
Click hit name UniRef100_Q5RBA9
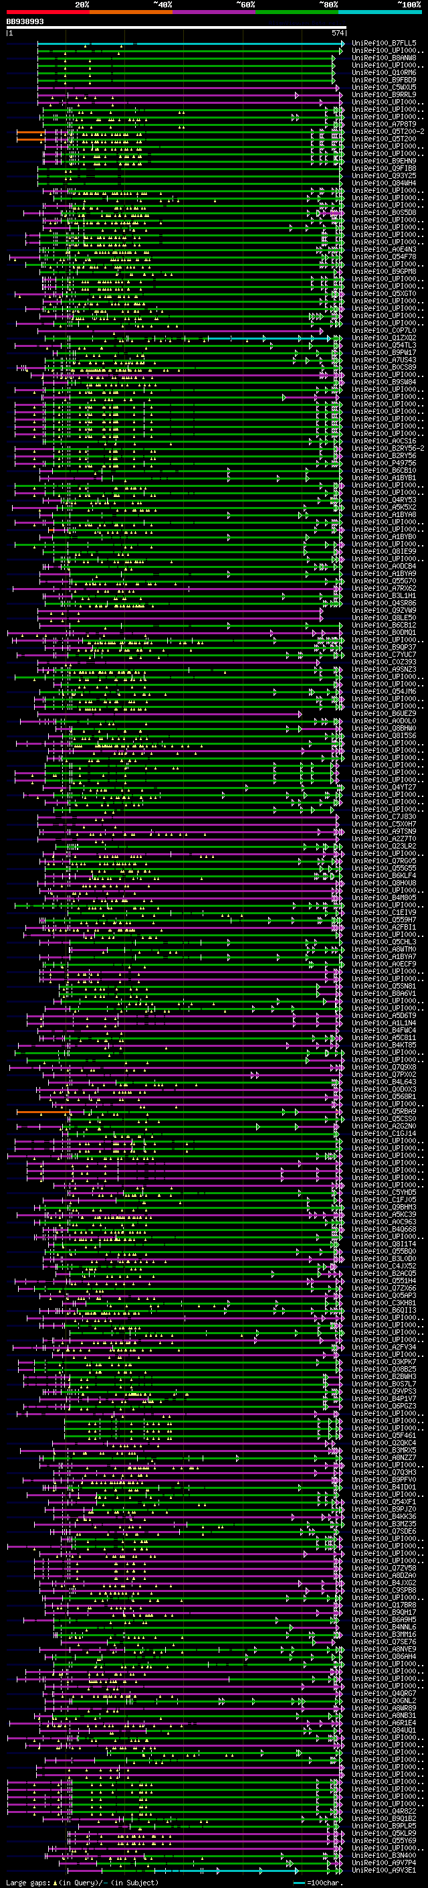[x=384, y=1112]
